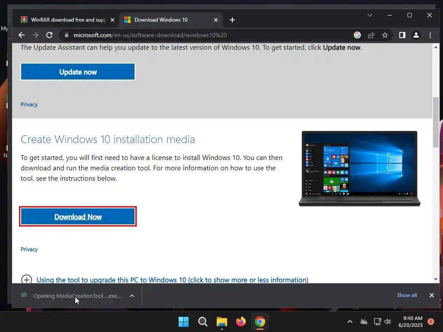Click the Download Now button
443x332 pixels.
(x=78, y=217)
